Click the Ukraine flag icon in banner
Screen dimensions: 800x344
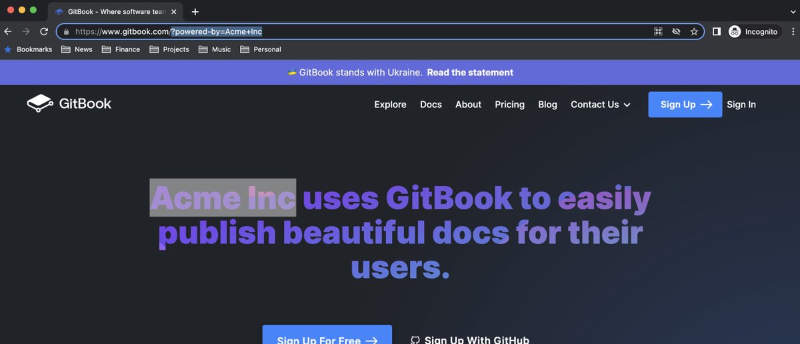[x=292, y=72]
